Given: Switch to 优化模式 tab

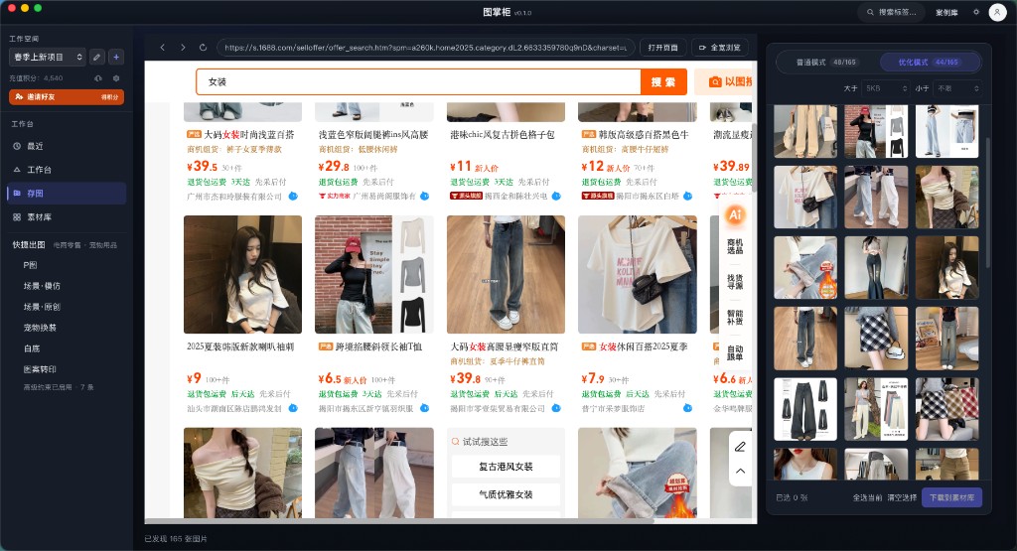Looking at the screenshot, I should 929,63.
